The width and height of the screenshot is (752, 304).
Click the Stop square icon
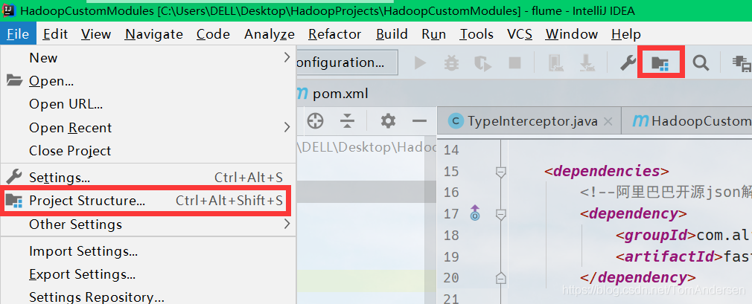(x=514, y=62)
